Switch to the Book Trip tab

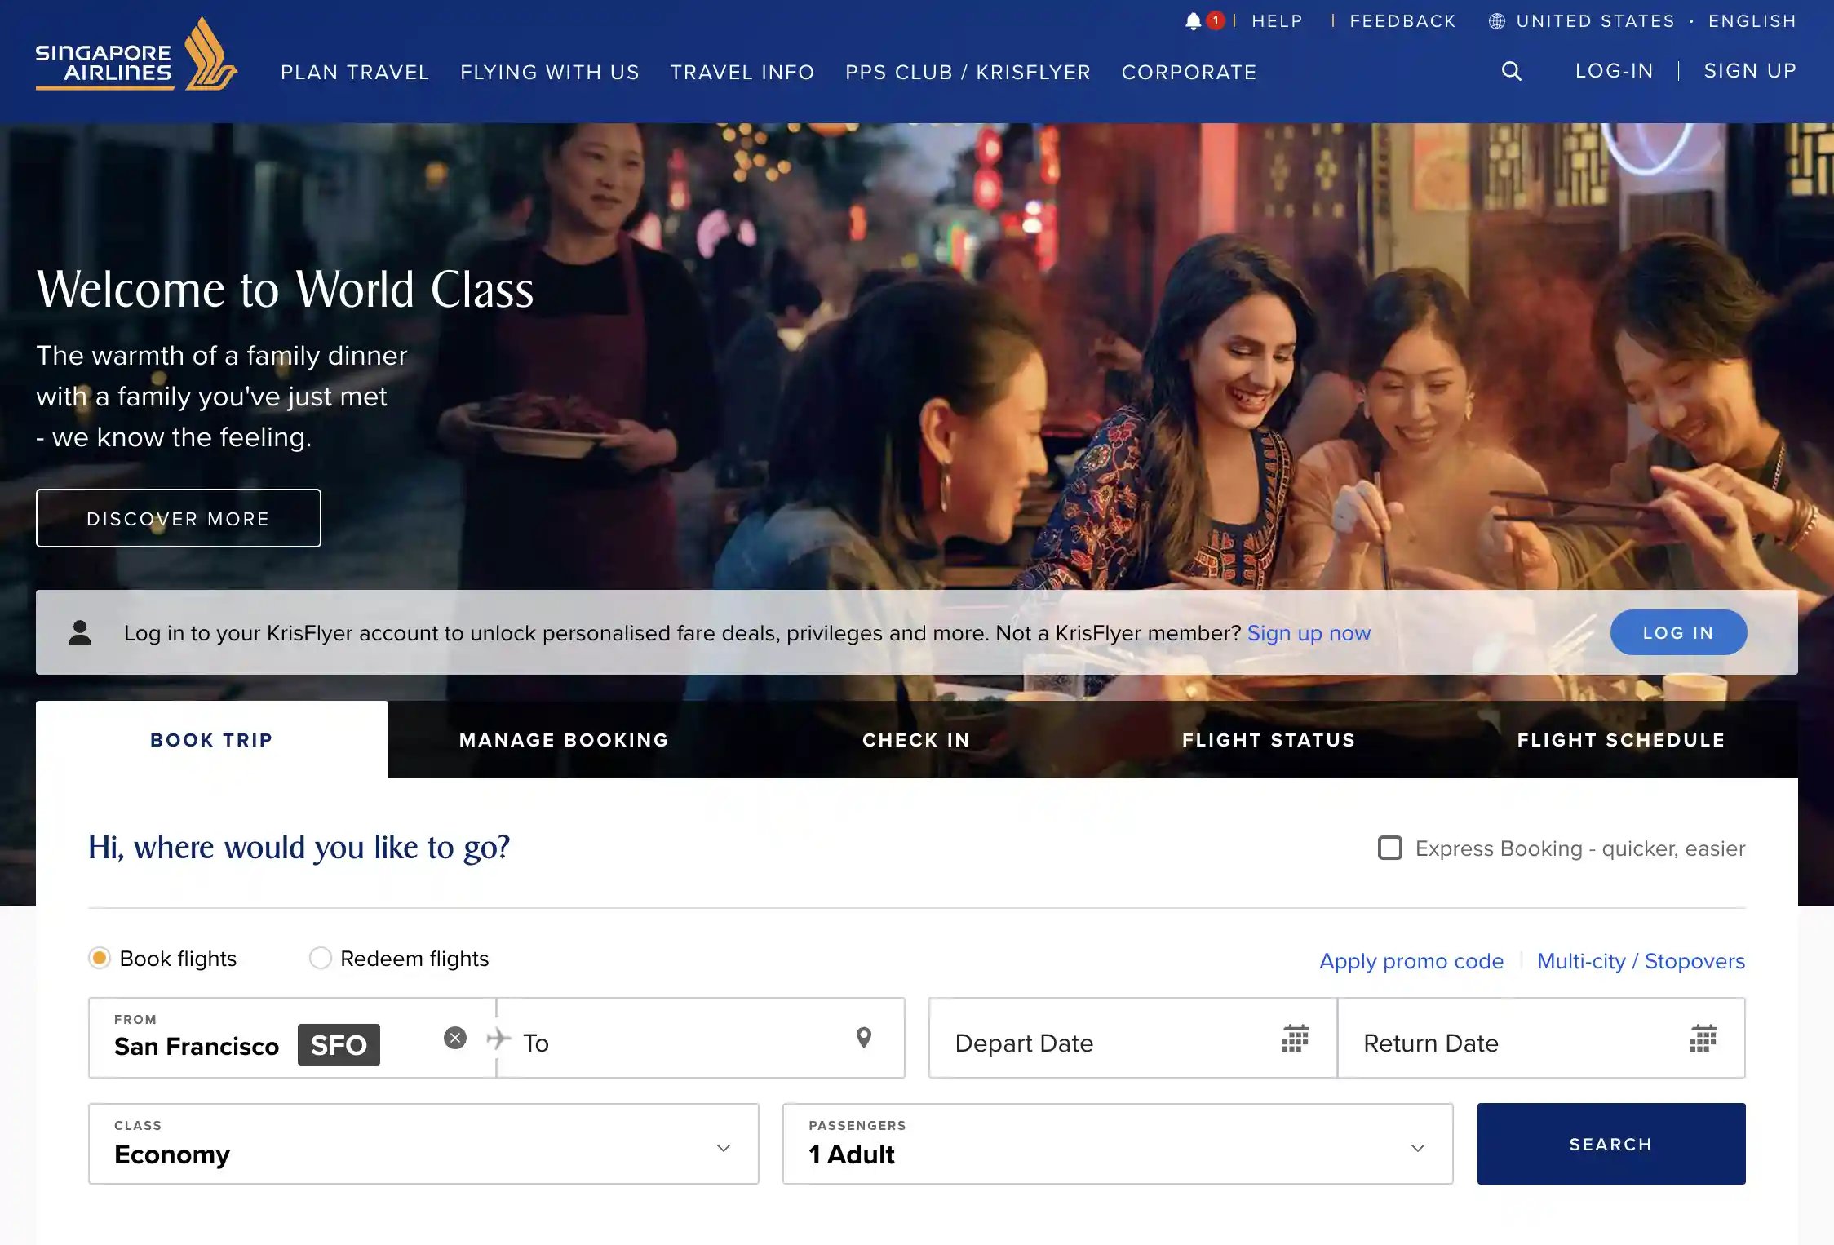[212, 740]
